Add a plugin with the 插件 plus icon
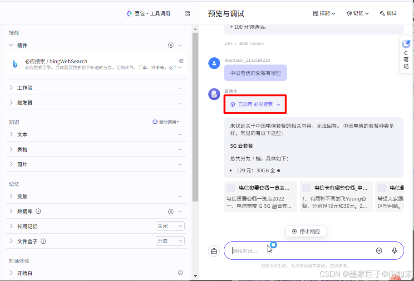The width and height of the screenshot is (414, 281). (x=180, y=45)
